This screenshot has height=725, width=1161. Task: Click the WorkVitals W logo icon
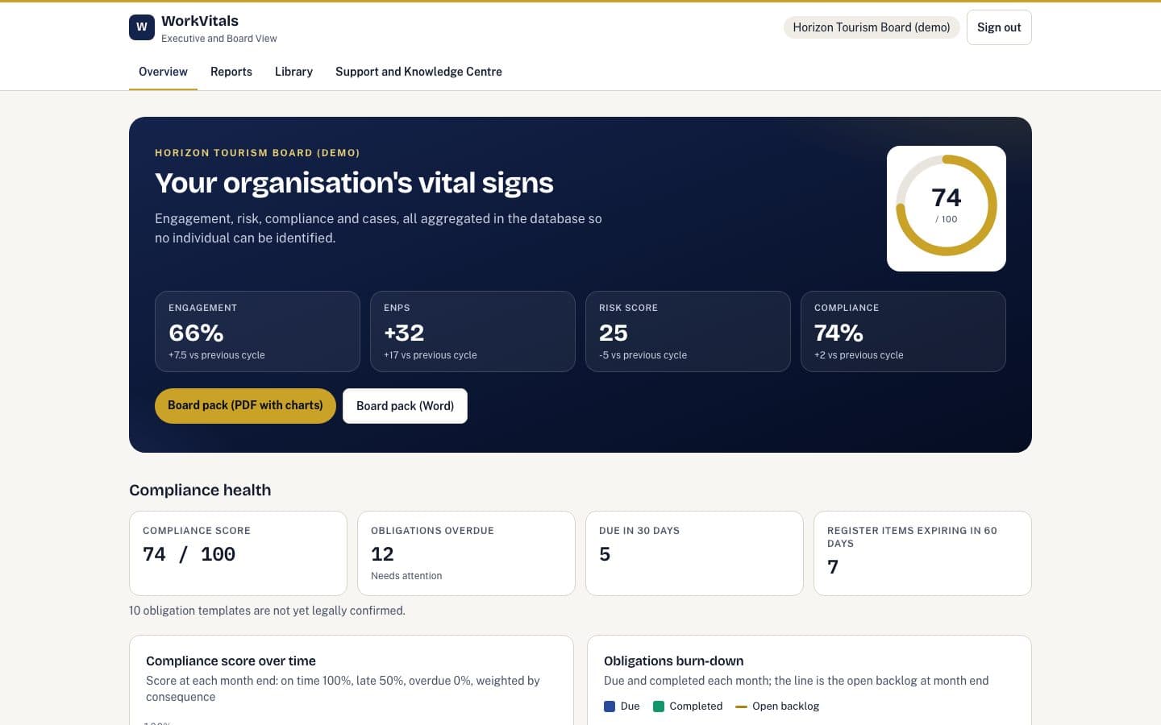click(x=142, y=27)
